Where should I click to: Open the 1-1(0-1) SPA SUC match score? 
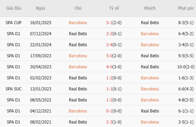pyautogui.click(x=114, y=89)
